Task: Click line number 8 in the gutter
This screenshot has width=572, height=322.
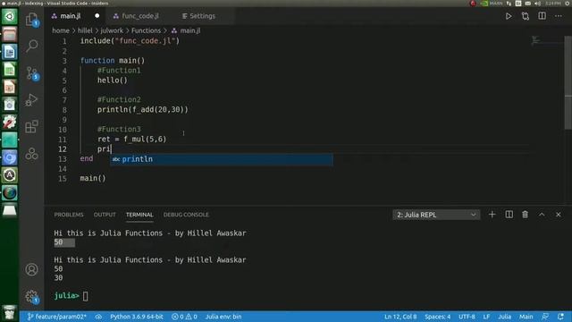Action: point(64,110)
